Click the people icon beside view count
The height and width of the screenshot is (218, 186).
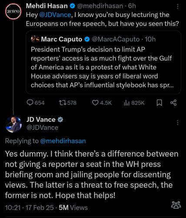click(176, 205)
